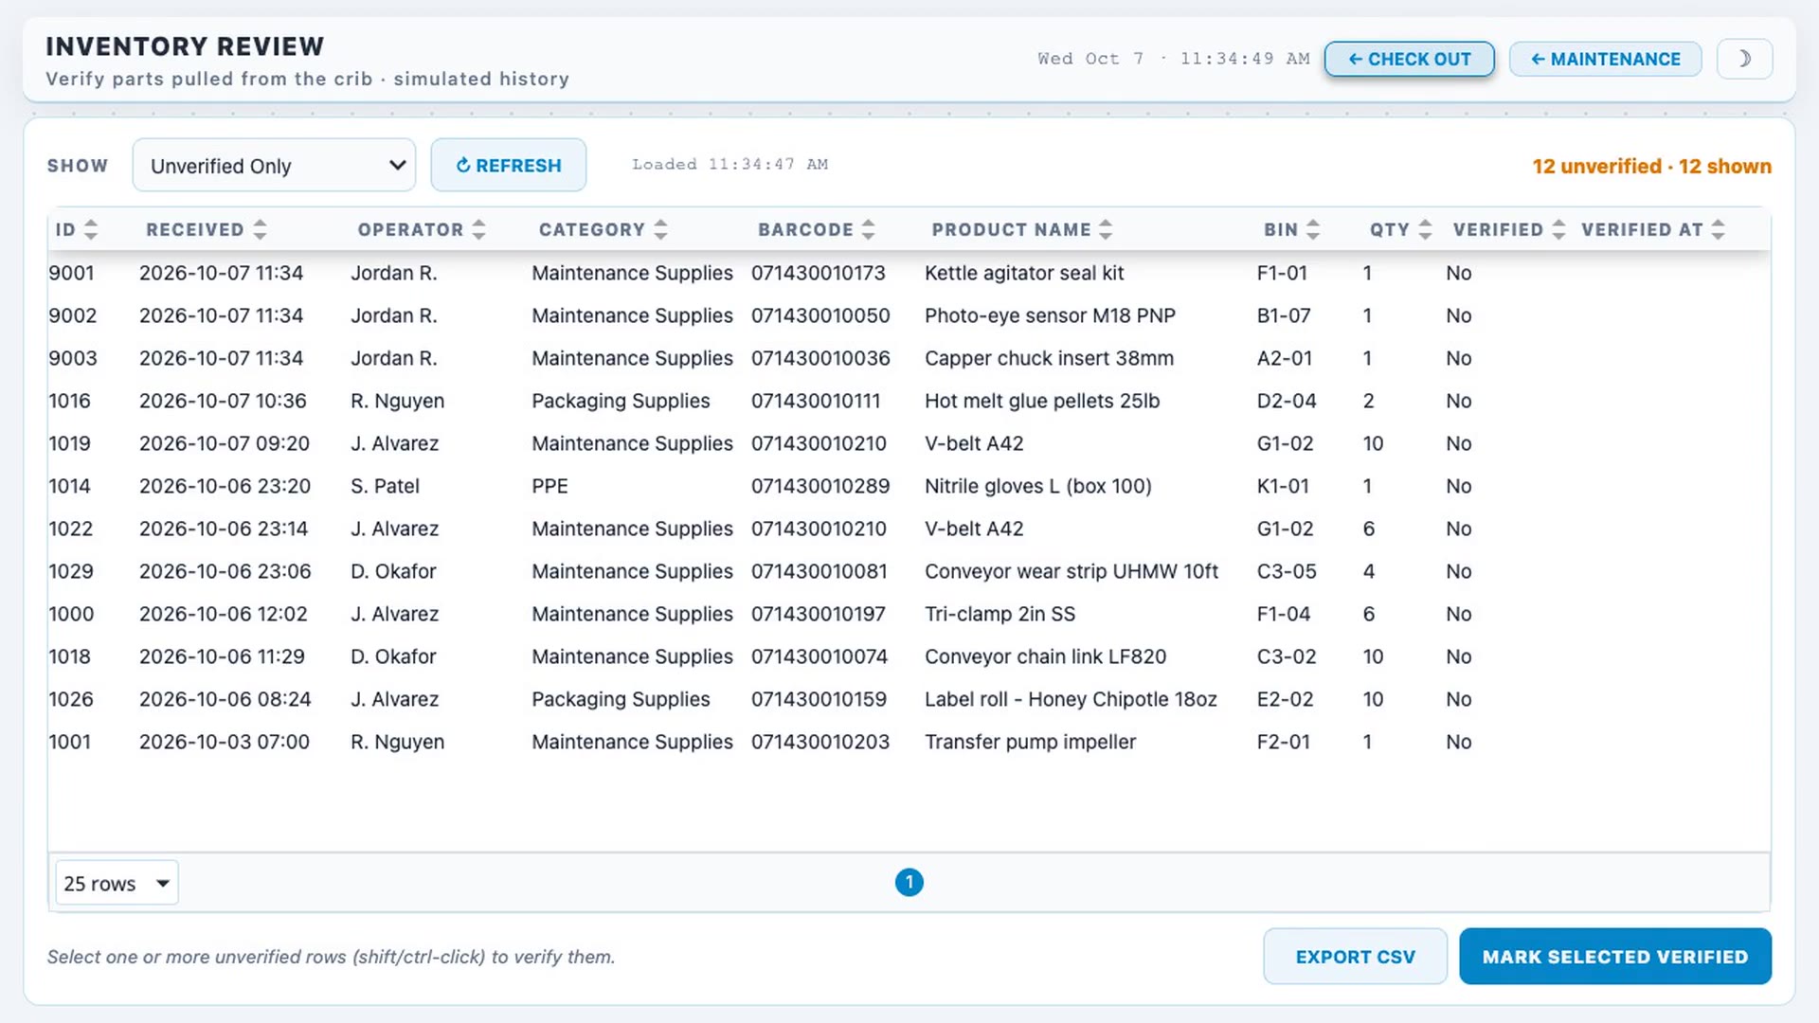The height and width of the screenshot is (1023, 1819).
Task: Sort by Product Name sort icon
Action: 1105,229
